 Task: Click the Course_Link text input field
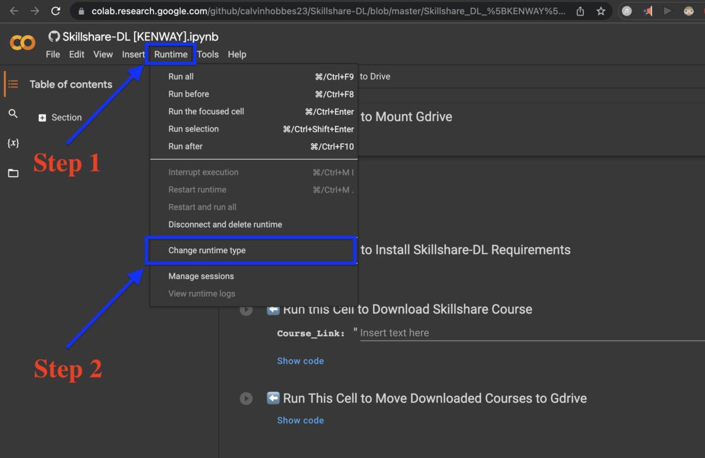(532, 332)
